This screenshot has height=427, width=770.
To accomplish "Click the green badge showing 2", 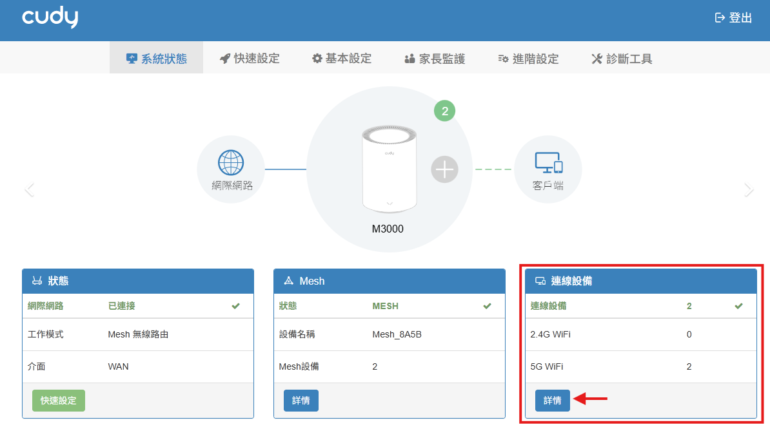I will 444,111.
